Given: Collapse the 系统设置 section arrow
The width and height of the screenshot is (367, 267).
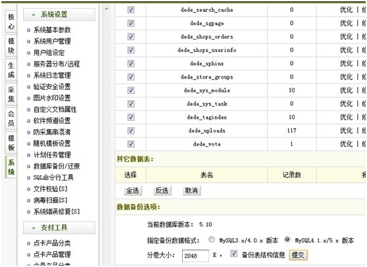Looking at the screenshot, I should pyautogui.click(x=34, y=15).
